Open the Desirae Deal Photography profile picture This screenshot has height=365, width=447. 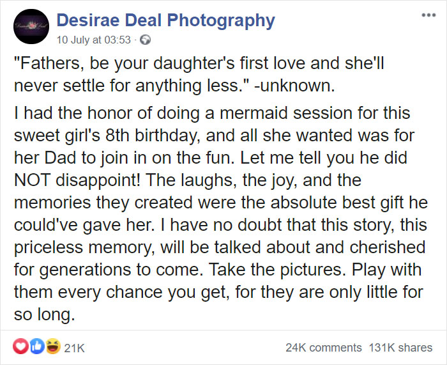point(31,27)
